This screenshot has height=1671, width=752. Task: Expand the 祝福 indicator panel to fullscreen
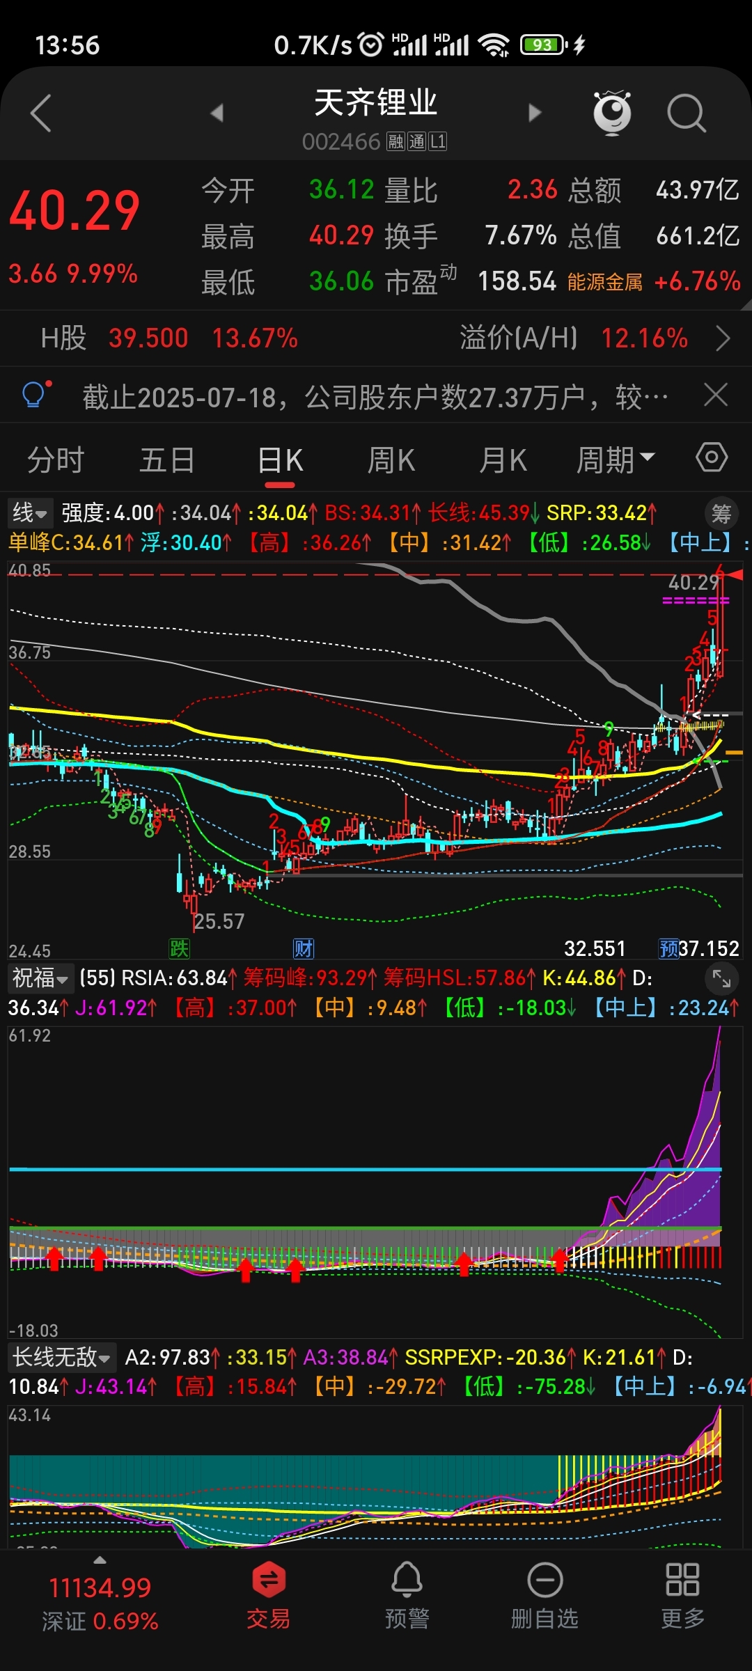(721, 979)
